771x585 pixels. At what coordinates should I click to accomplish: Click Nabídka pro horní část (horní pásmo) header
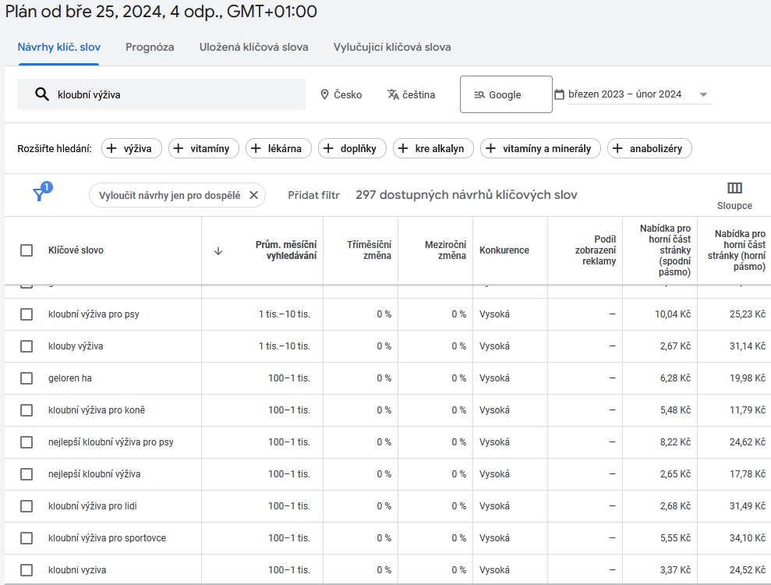(736, 250)
